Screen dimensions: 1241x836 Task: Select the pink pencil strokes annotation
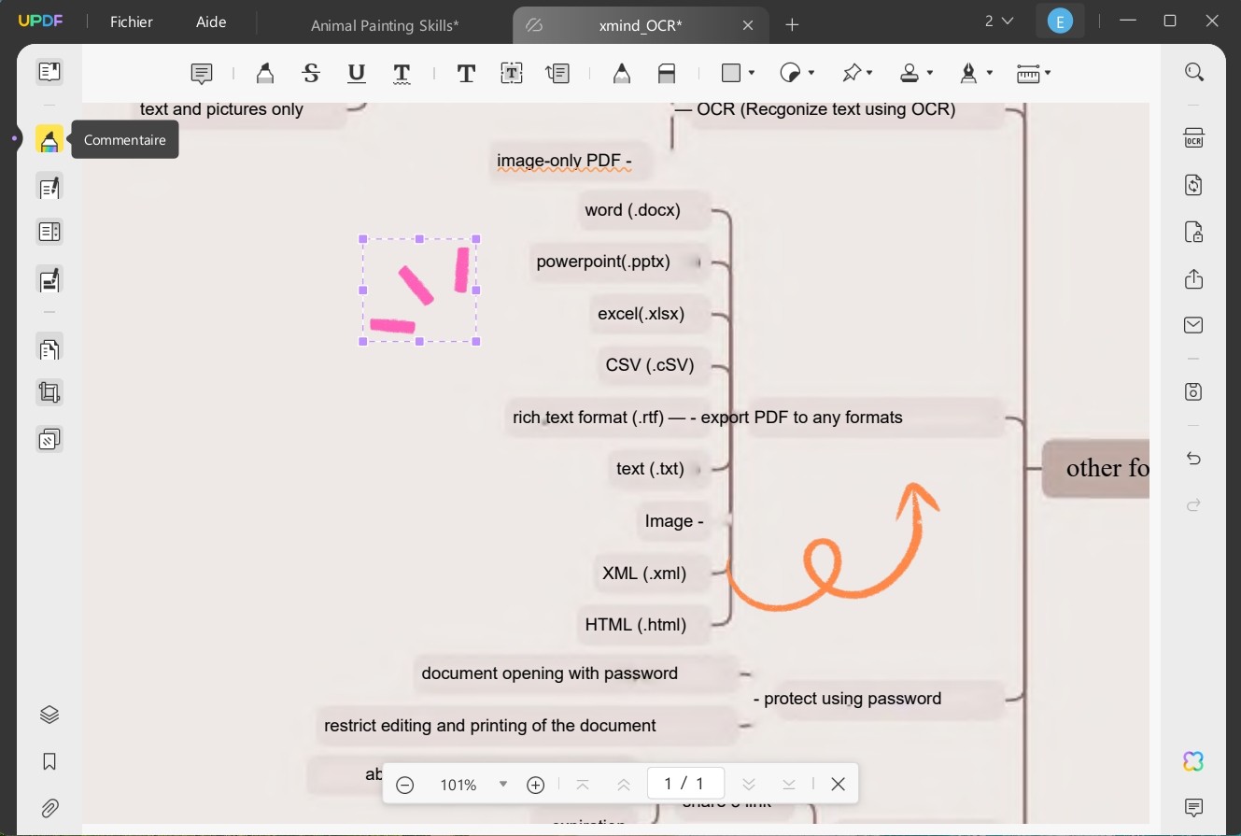tap(419, 290)
